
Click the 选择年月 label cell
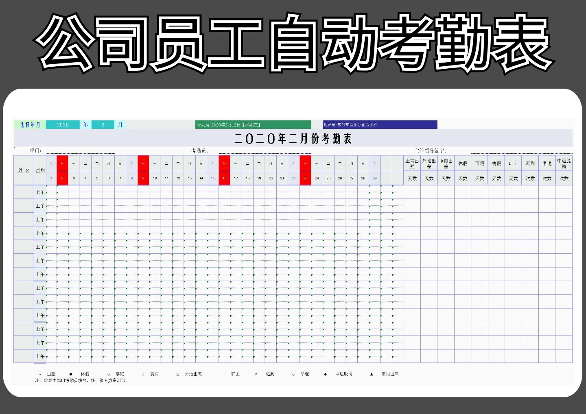point(29,124)
